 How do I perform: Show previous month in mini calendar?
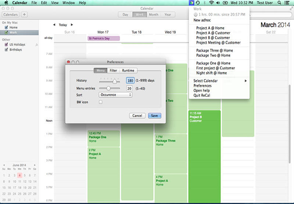click(4, 165)
